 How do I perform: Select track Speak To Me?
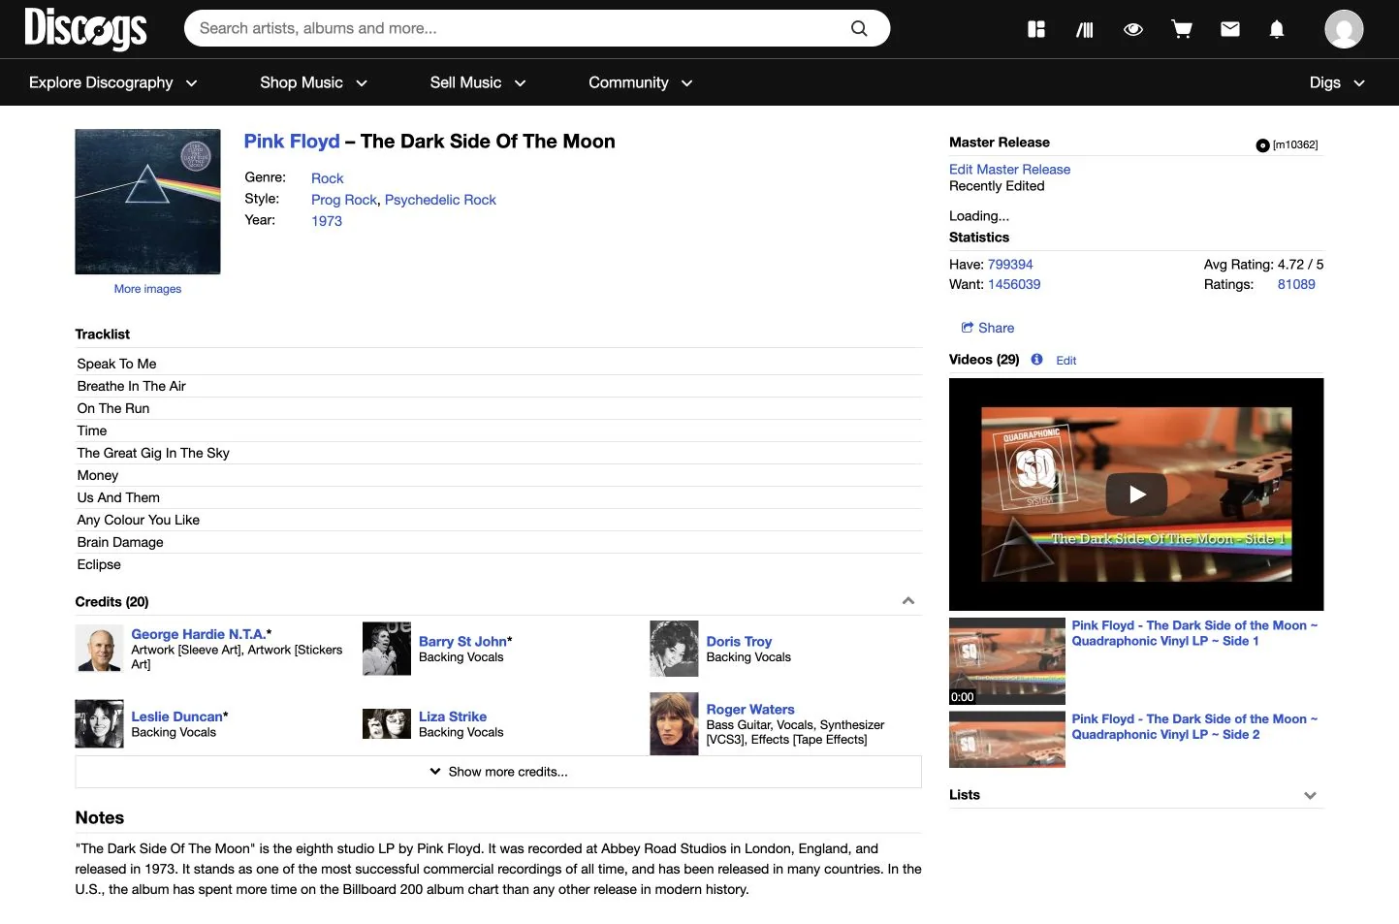[x=116, y=364]
